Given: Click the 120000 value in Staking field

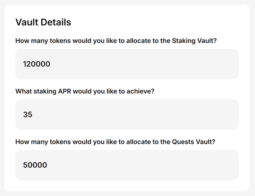Looking at the screenshot, I should [x=37, y=64].
